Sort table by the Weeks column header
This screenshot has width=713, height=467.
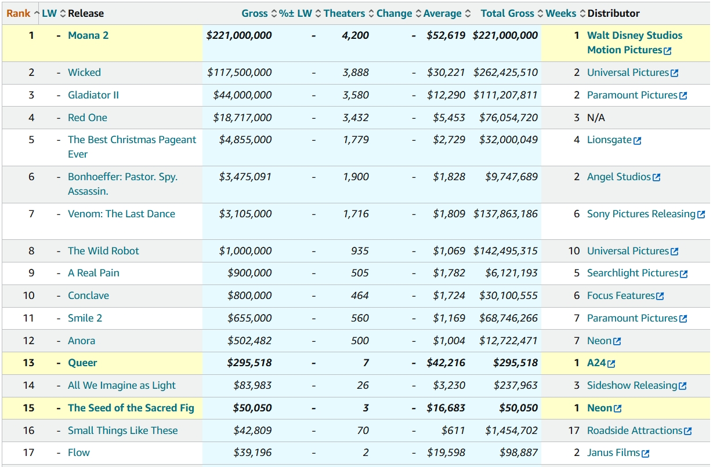click(565, 13)
